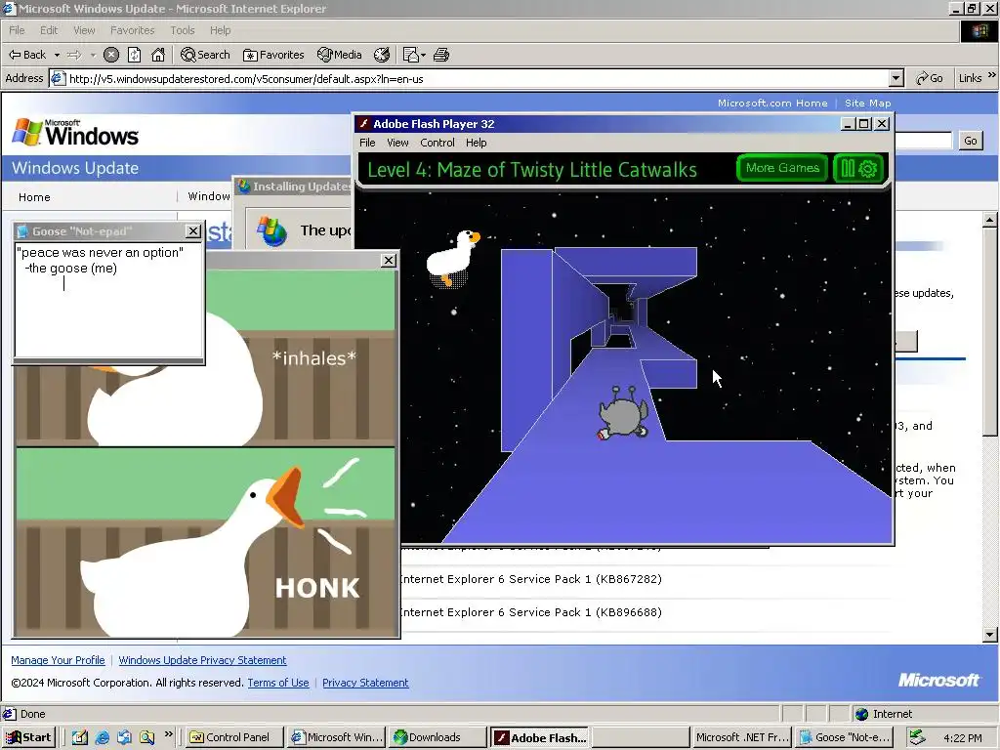Open the View menu in Flash Player
Viewport: 1000px width, 750px height.
(397, 143)
